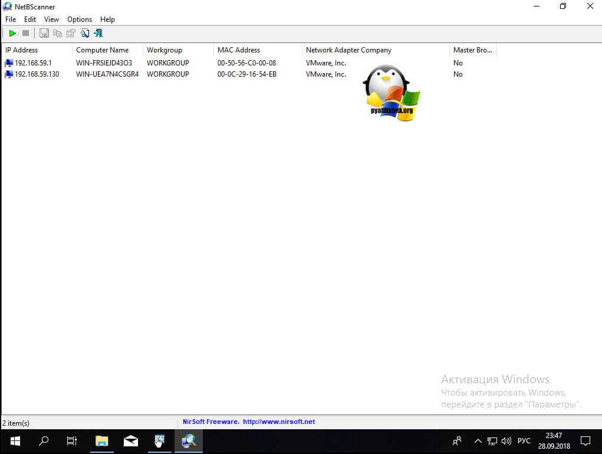Image resolution: width=602 pixels, height=454 pixels.
Task: Sort by the Computer Name column header
Action: (102, 50)
